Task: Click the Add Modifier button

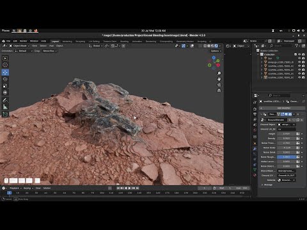Action: 282,108
